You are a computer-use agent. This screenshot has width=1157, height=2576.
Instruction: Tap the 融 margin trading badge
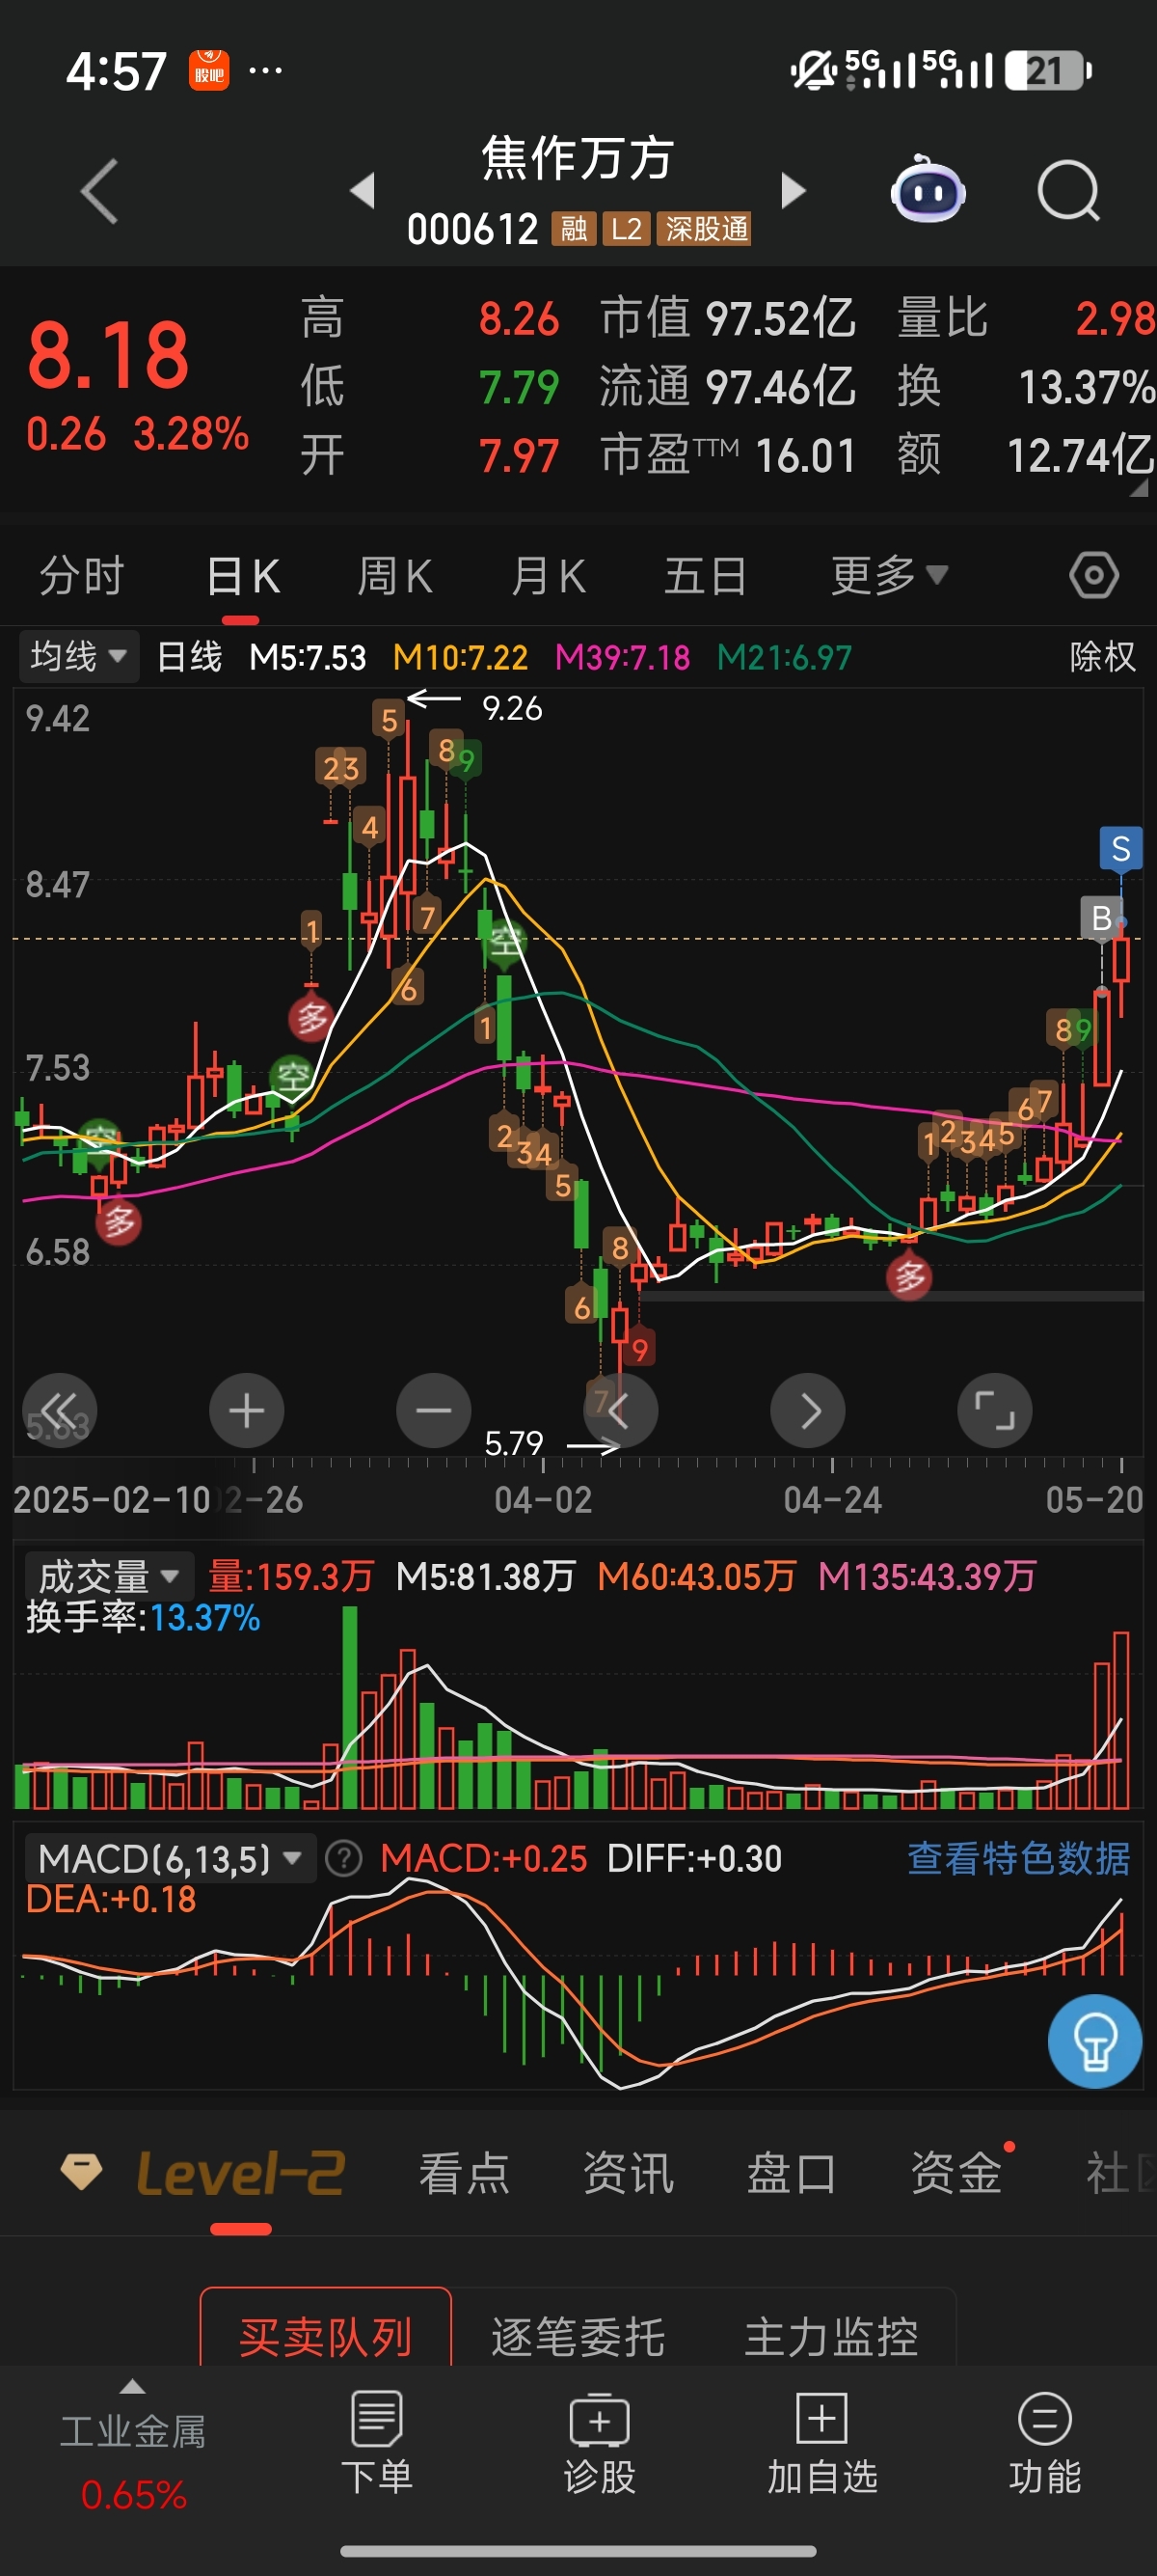click(x=574, y=229)
